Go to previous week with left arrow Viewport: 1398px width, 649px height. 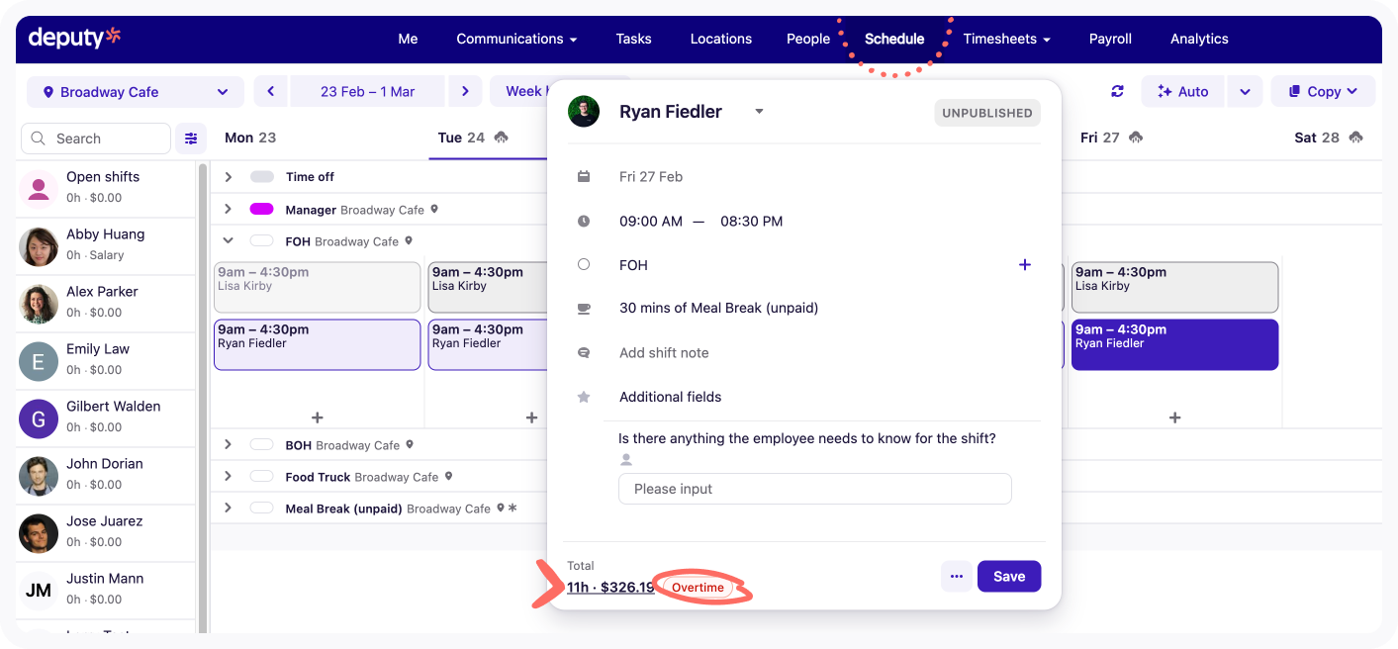[x=270, y=91]
